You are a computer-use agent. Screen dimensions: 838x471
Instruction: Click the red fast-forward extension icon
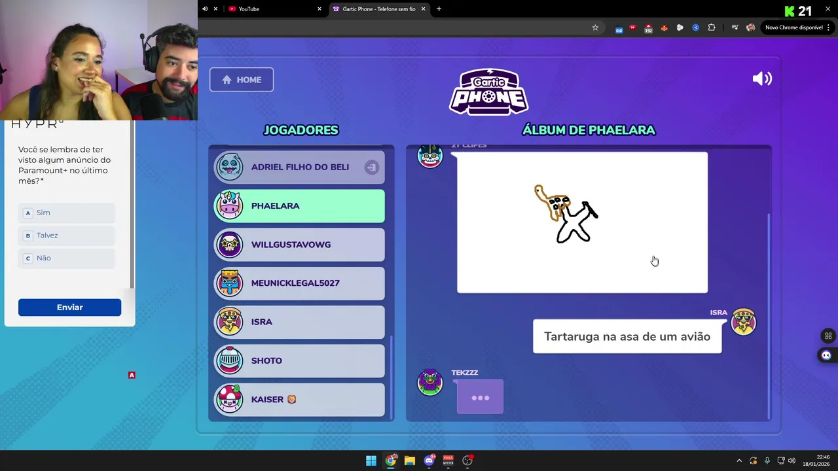pyautogui.click(x=632, y=27)
